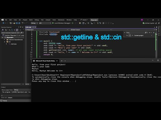
Task: Click the Undo icon in toolbar
Action: [x=23, y=23]
